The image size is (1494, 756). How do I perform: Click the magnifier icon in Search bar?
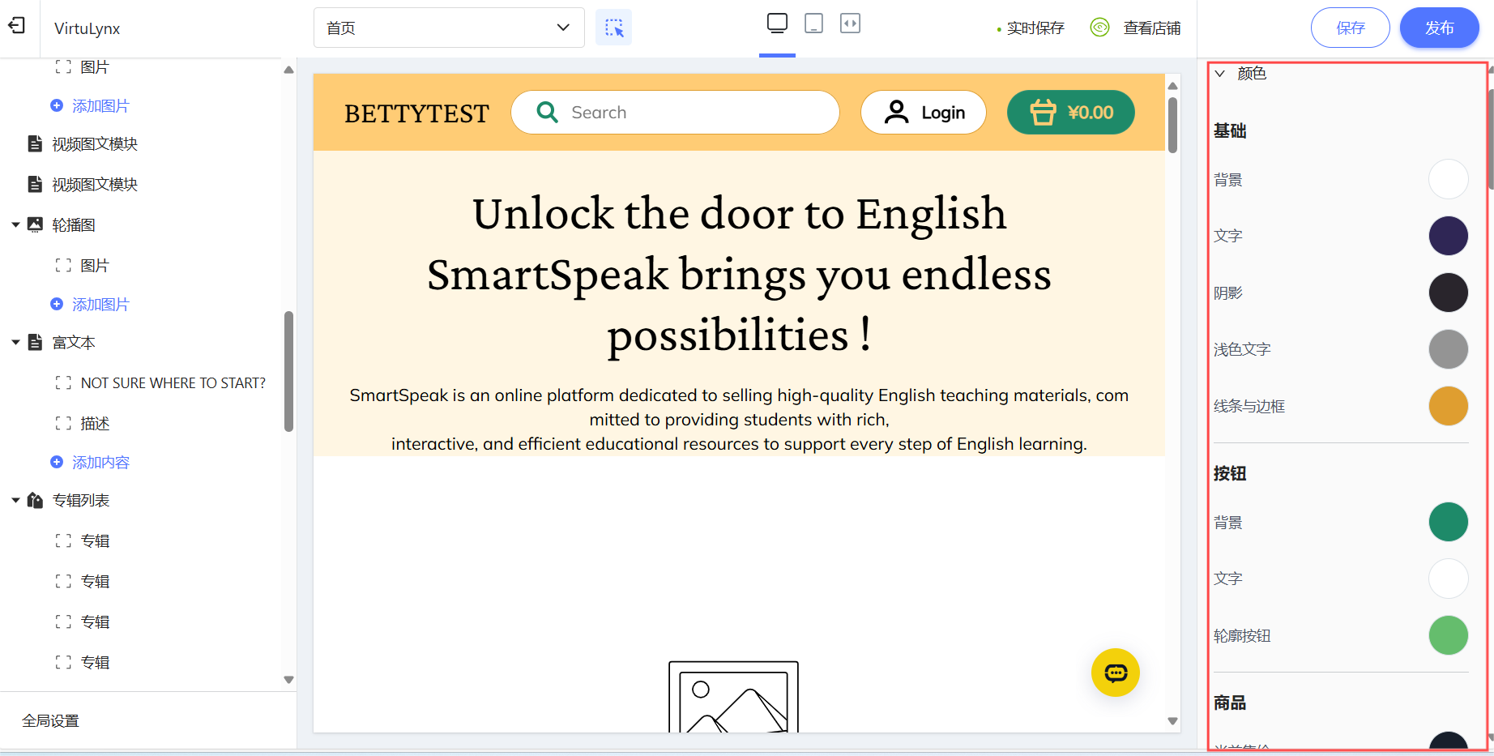[x=548, y=112]
